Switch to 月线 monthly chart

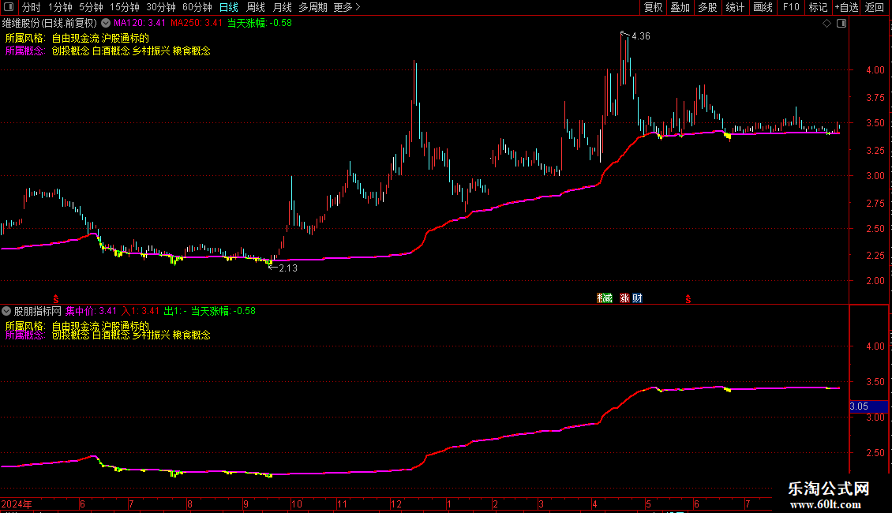282,7
